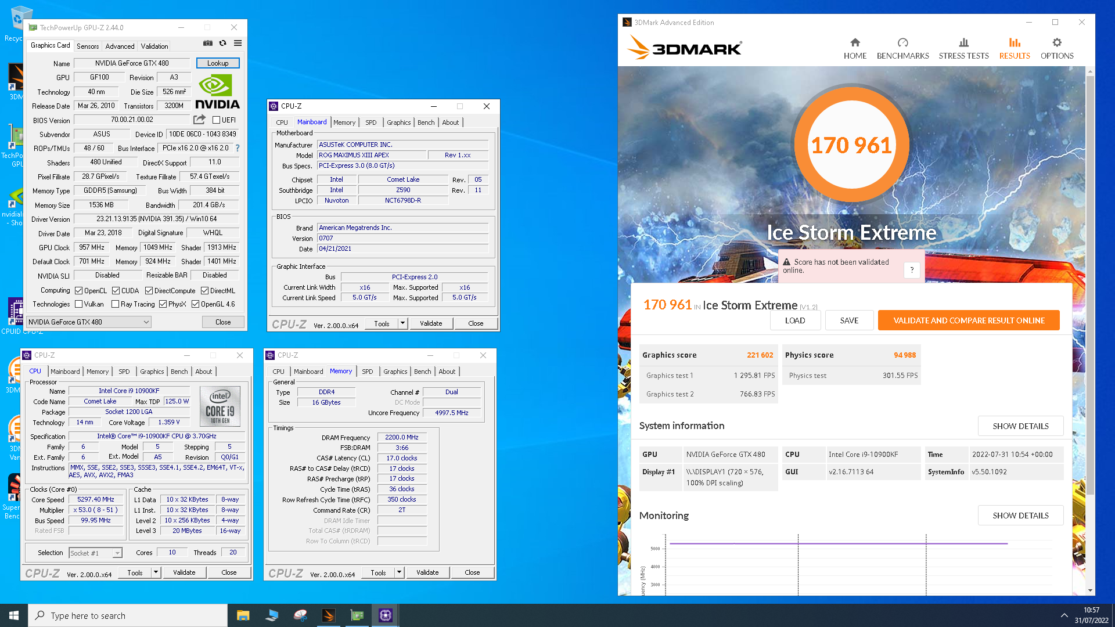Click the scroll up arrow in 3DMark

coord(1090,71)
